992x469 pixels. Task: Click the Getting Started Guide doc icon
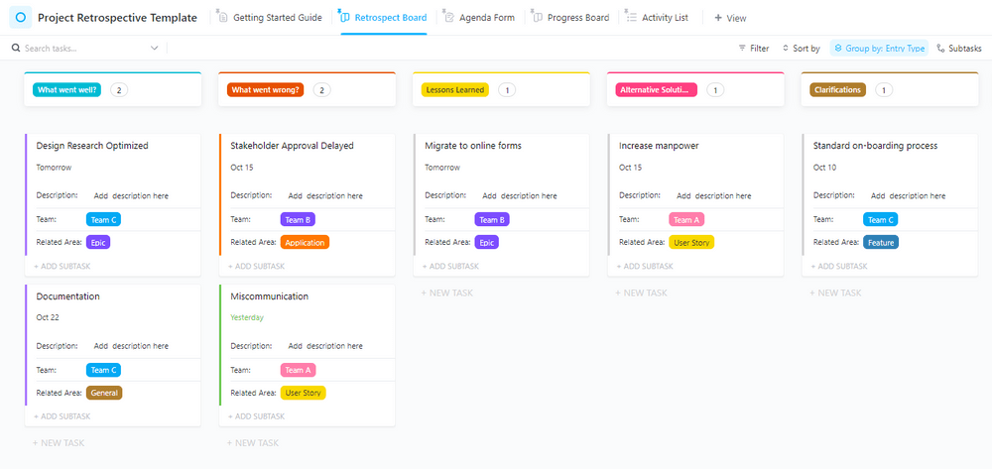coord(223,18)
